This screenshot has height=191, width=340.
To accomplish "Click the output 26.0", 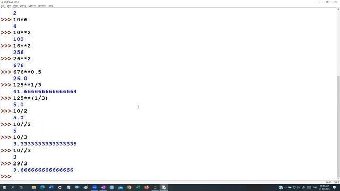I will [x=20, y=79].
